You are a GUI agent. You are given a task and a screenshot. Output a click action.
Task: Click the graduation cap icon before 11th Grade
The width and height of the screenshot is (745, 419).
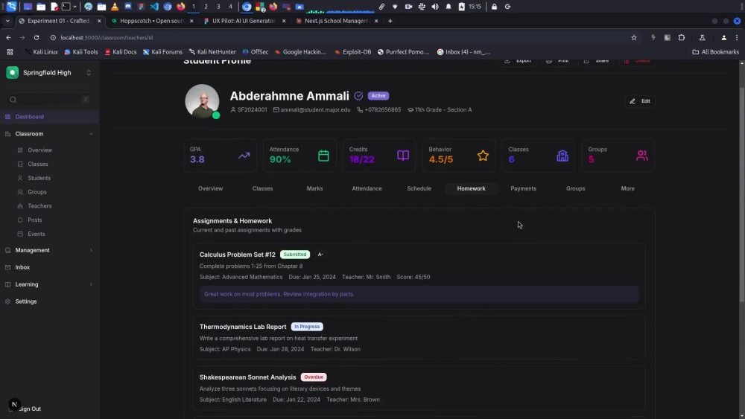410,109
